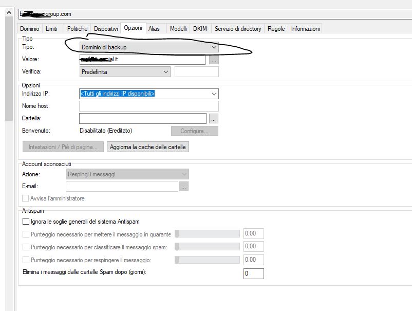
Task: Click the browse button next to E-mail field
Action: (184, 187)
